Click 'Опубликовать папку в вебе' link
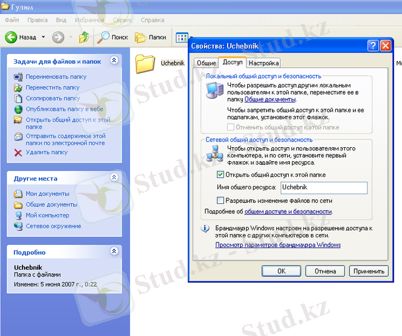 coord(64,109)
